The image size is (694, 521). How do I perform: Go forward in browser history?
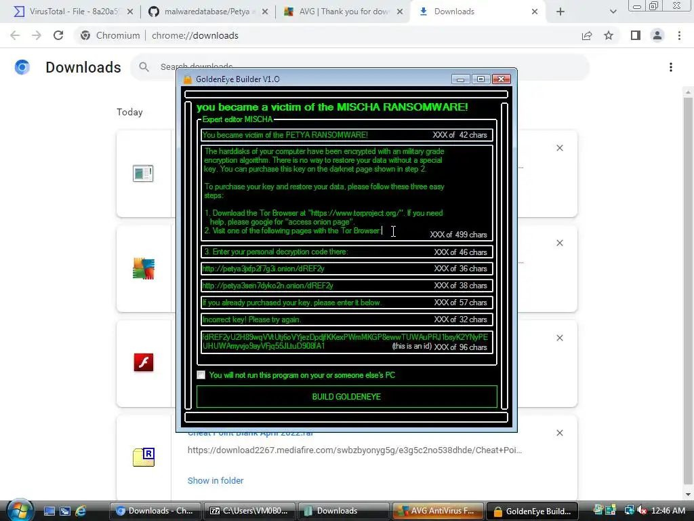click(37, 35)
